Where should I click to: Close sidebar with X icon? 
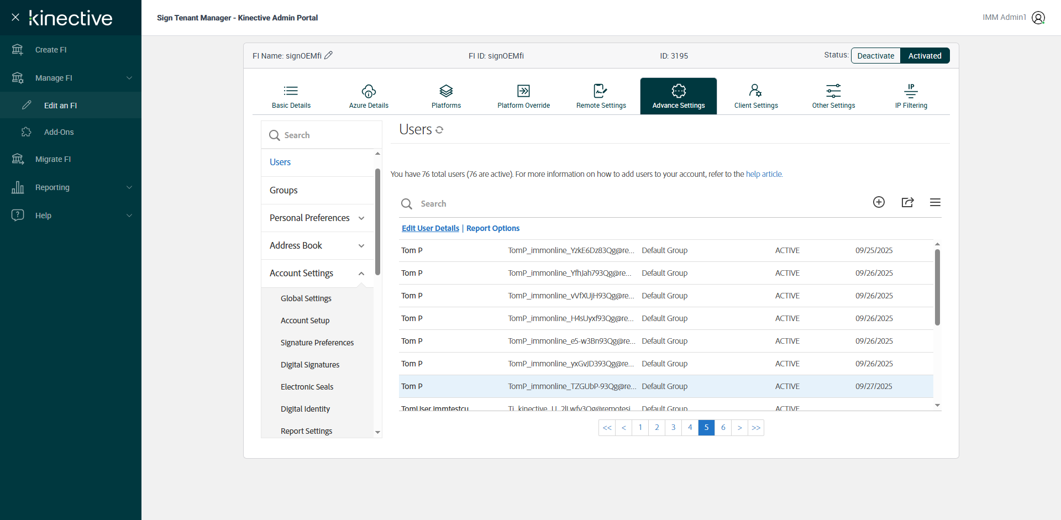click(x=15, y=17)
